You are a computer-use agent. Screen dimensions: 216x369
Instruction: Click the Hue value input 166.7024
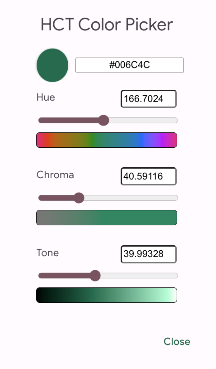pos(149,99)
